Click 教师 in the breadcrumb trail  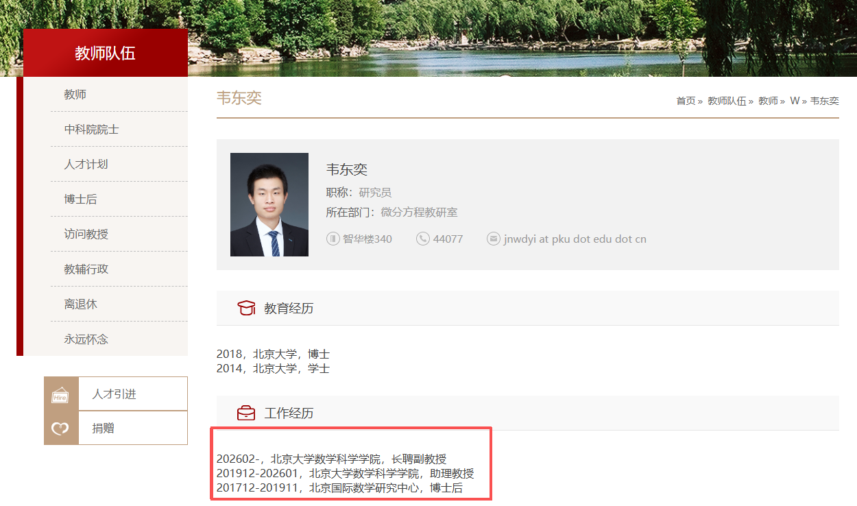point(768,101)
